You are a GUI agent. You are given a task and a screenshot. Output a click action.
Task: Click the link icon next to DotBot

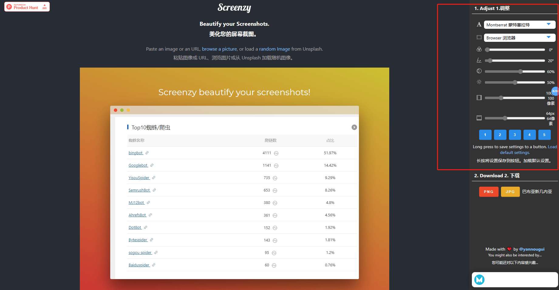coord(145,228)
